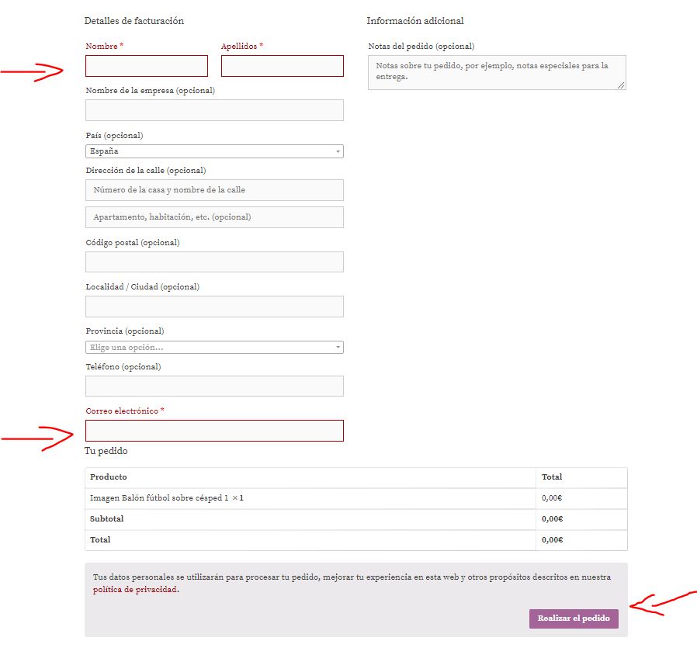The image size is (697, 648).
Task: Click the Imagen Balón fútbol product row
Action: [356, 498]
